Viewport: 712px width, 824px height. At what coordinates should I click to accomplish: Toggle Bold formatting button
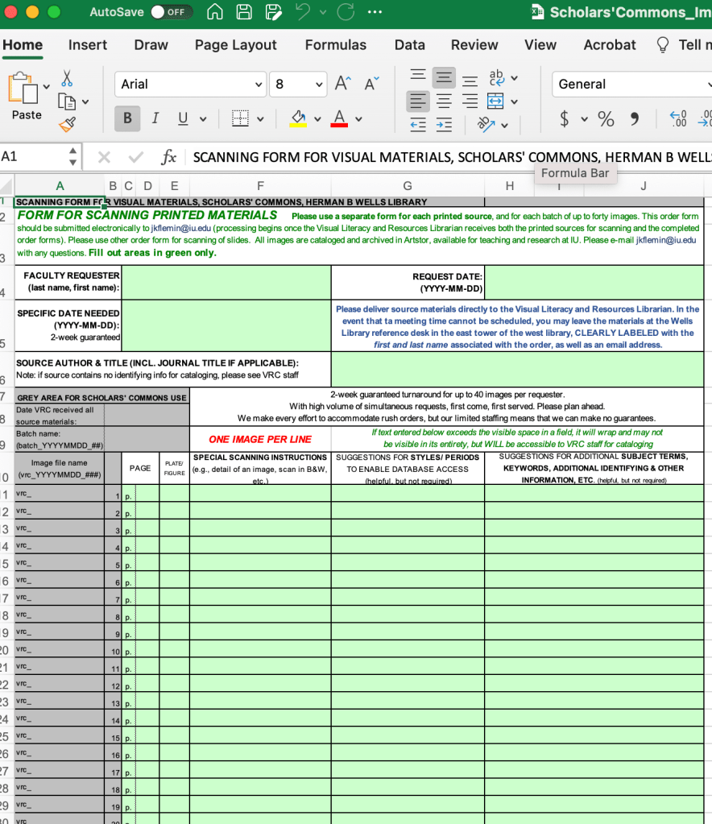(x=127, y=118)
